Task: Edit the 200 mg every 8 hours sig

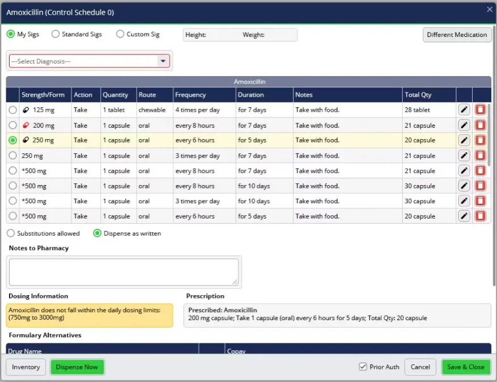Action: (x=464, y=125)
